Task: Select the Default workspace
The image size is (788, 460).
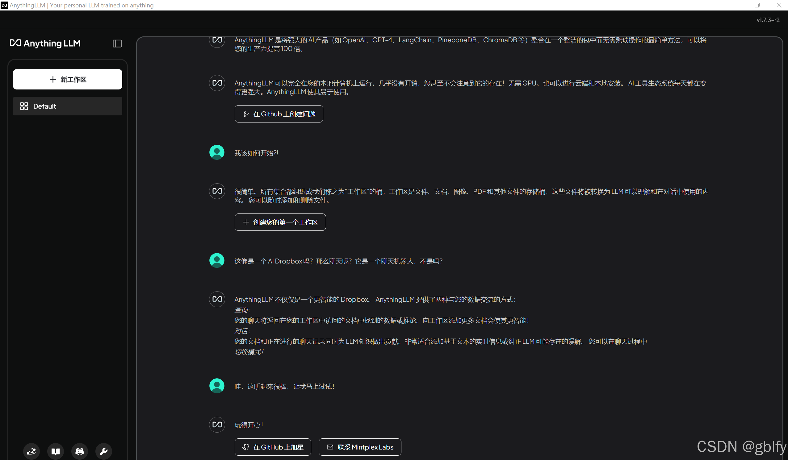Action: pos(68,106)
